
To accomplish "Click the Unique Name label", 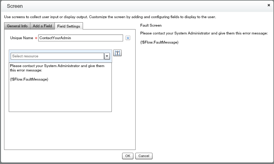I will (x=21, y=38).
